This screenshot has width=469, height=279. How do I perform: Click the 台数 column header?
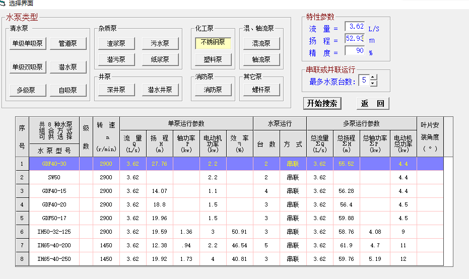click(x=266, y=144)
